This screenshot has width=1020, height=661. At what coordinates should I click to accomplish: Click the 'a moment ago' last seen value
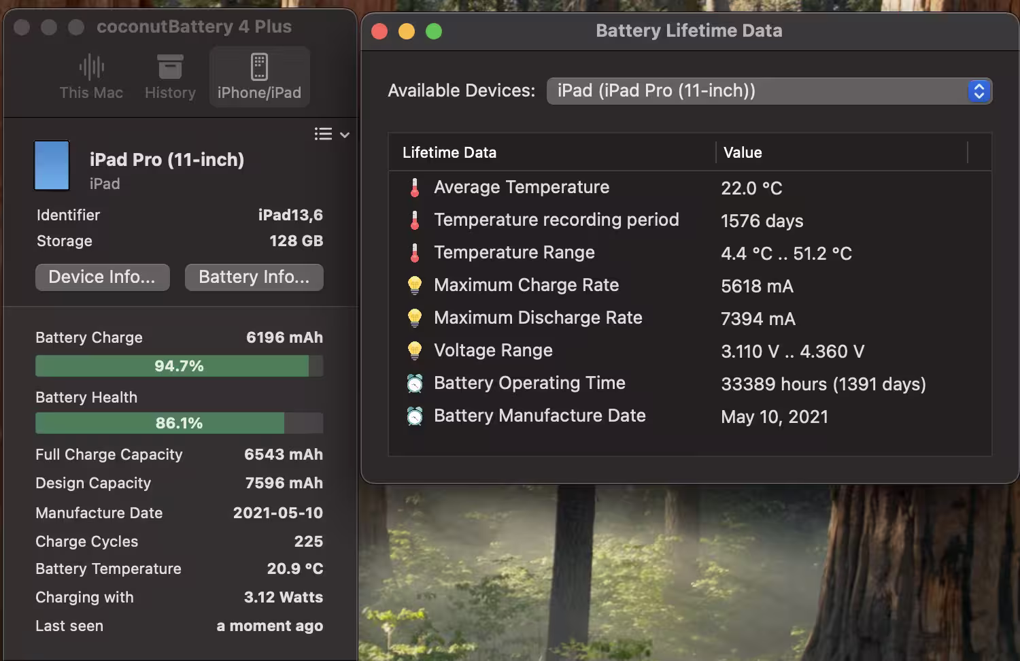tap(270, 626)
